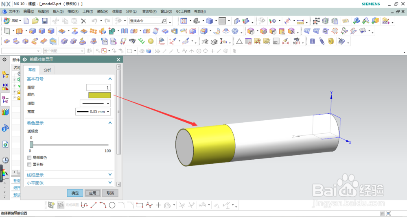Enable the 局部着色 checkbox
The image size is (407, 217).
[x=29, y=158]
